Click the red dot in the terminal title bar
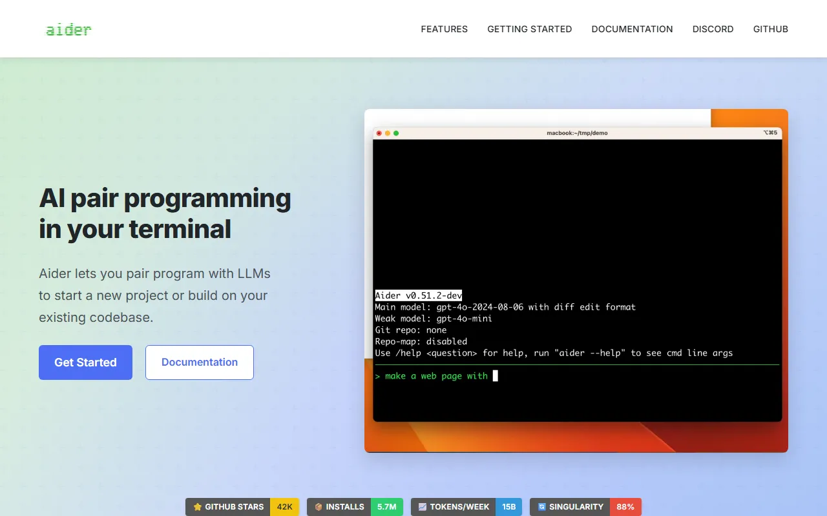 click(379, 133)
